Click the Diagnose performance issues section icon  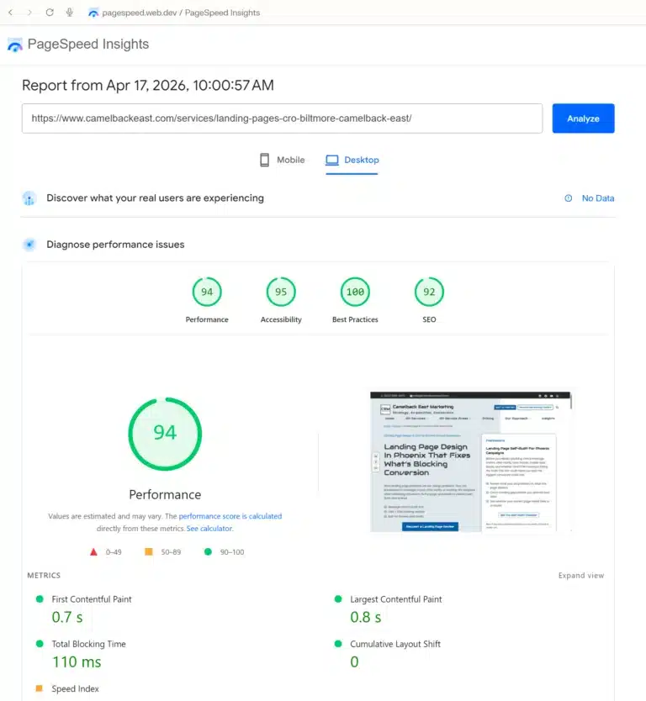coord(29,245)
